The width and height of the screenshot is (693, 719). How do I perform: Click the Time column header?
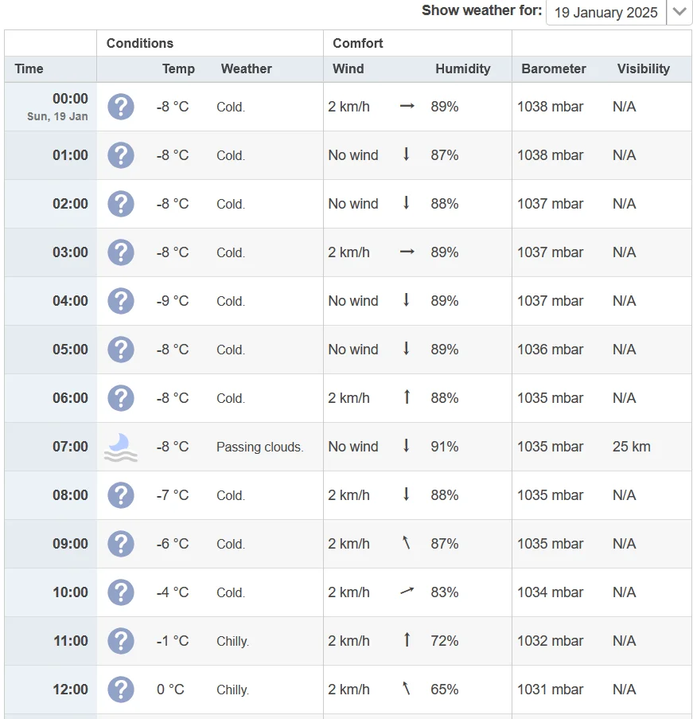[x=29, y=68]
